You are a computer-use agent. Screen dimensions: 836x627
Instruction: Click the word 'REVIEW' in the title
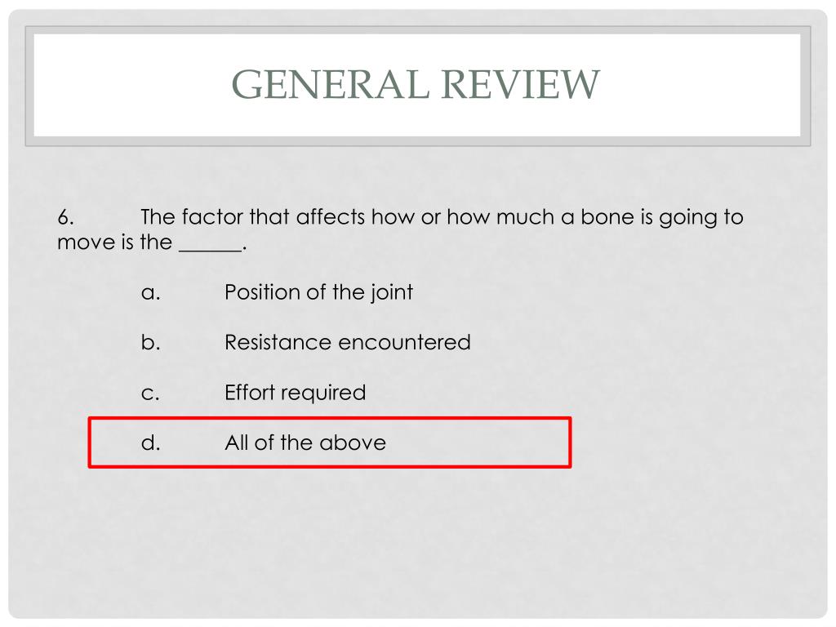coord(521,84)
